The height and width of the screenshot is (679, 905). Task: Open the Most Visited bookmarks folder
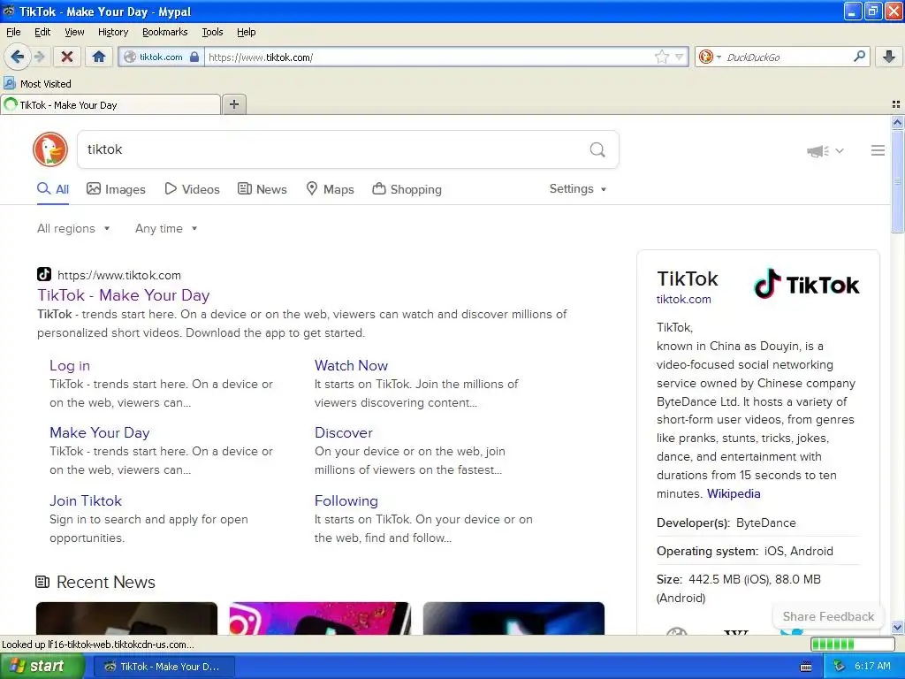(x=37, y=84)
